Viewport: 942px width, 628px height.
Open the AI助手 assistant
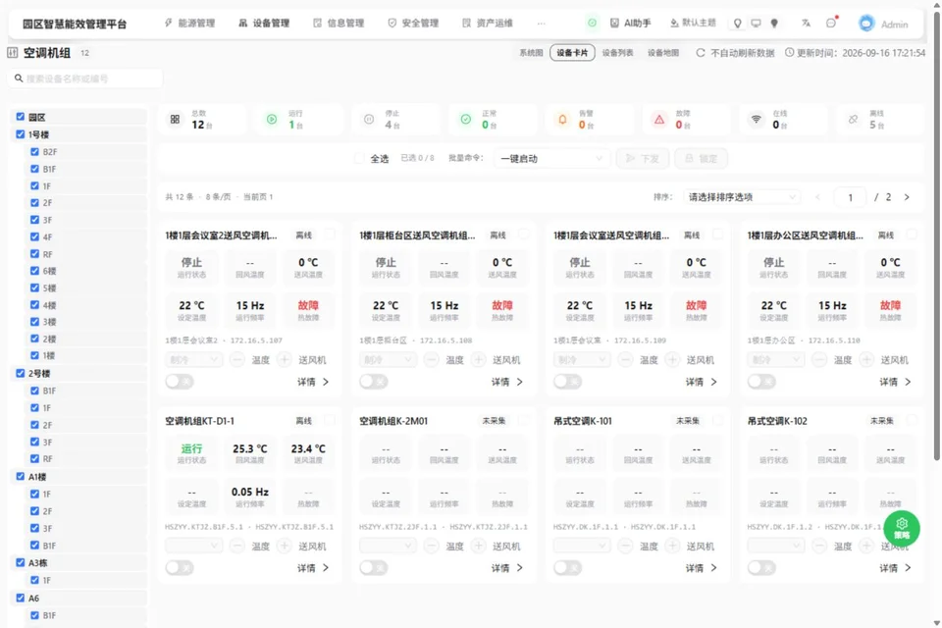coord(630,23)
